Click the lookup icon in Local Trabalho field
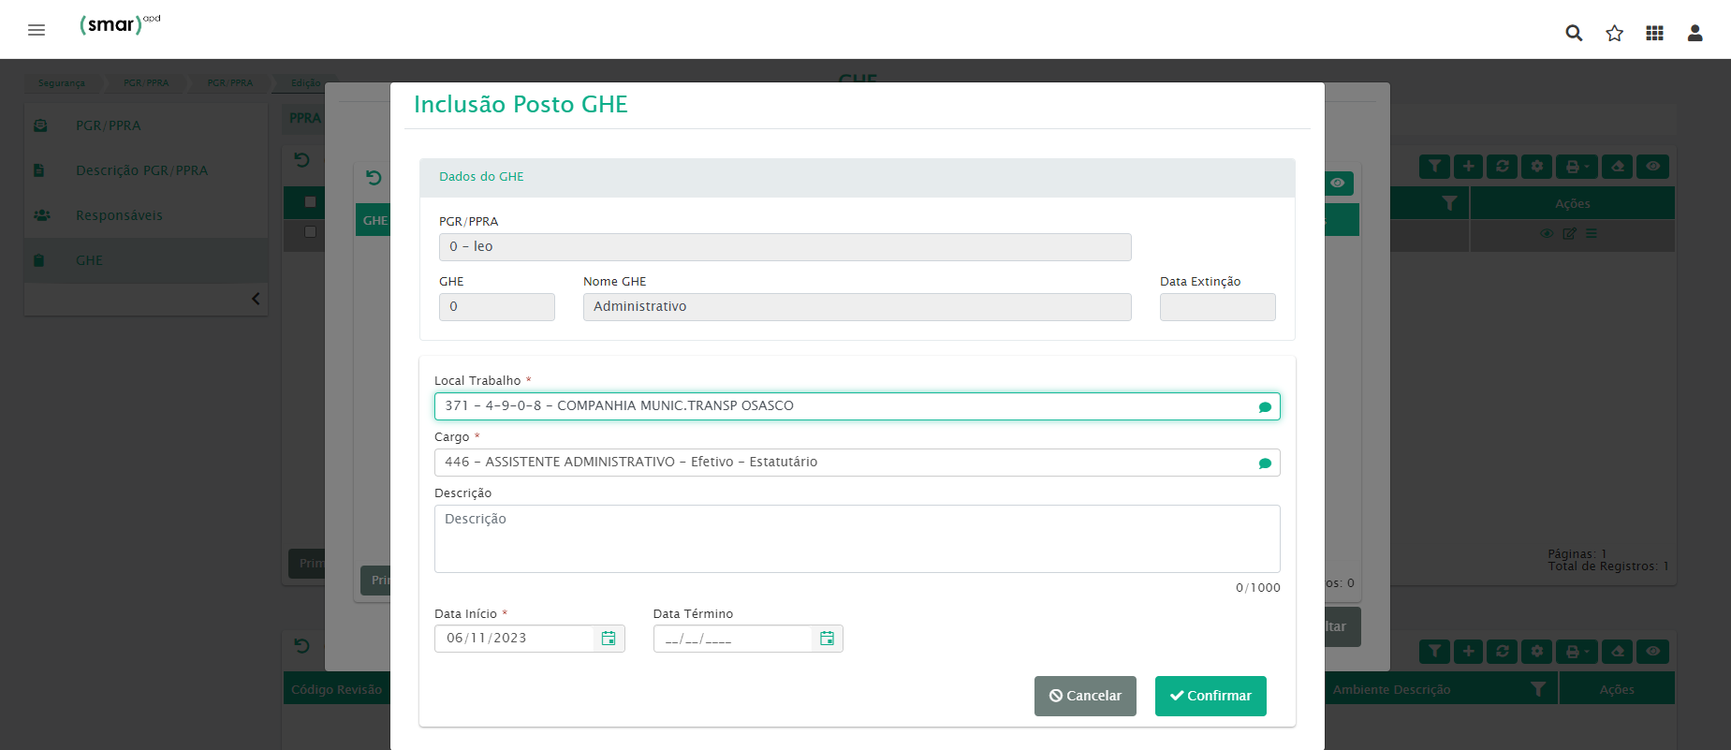Screen dimensions: 1731x750 [1265, 407]
